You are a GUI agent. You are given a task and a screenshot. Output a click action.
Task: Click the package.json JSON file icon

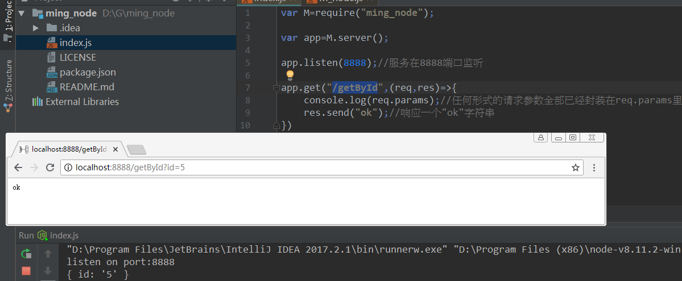[52, 72]
